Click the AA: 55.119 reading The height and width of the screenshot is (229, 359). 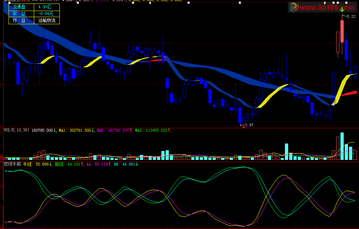97,164
